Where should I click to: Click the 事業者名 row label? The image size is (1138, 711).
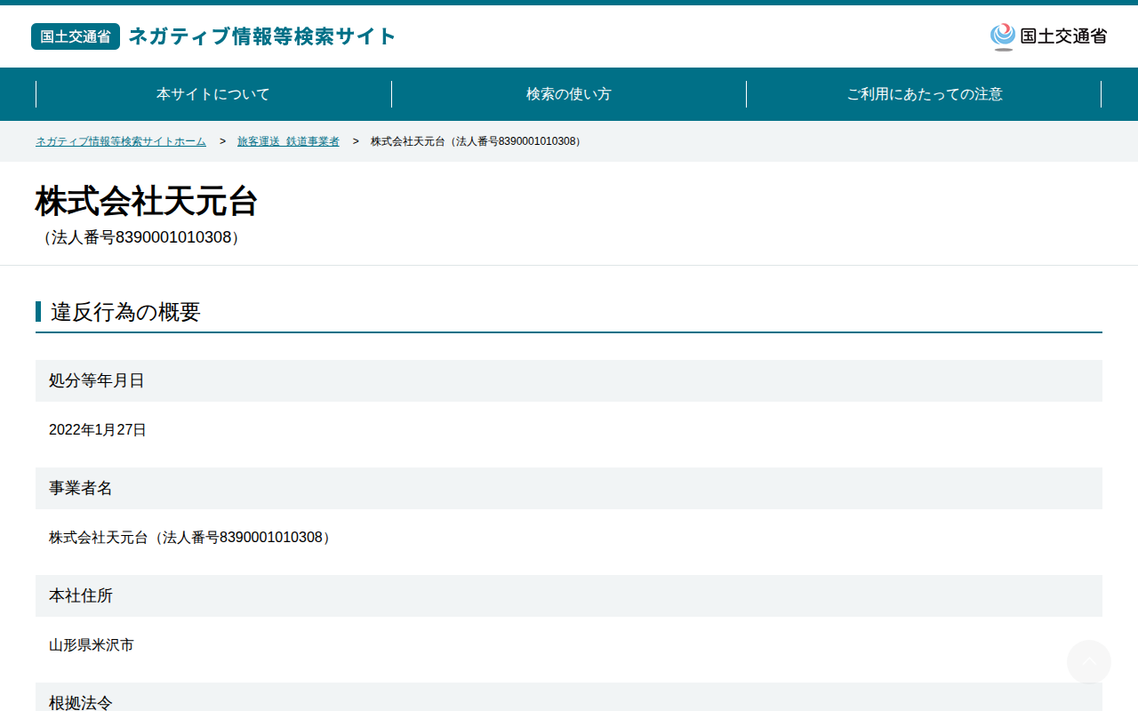pyautogui.click(x=569, y=488)
